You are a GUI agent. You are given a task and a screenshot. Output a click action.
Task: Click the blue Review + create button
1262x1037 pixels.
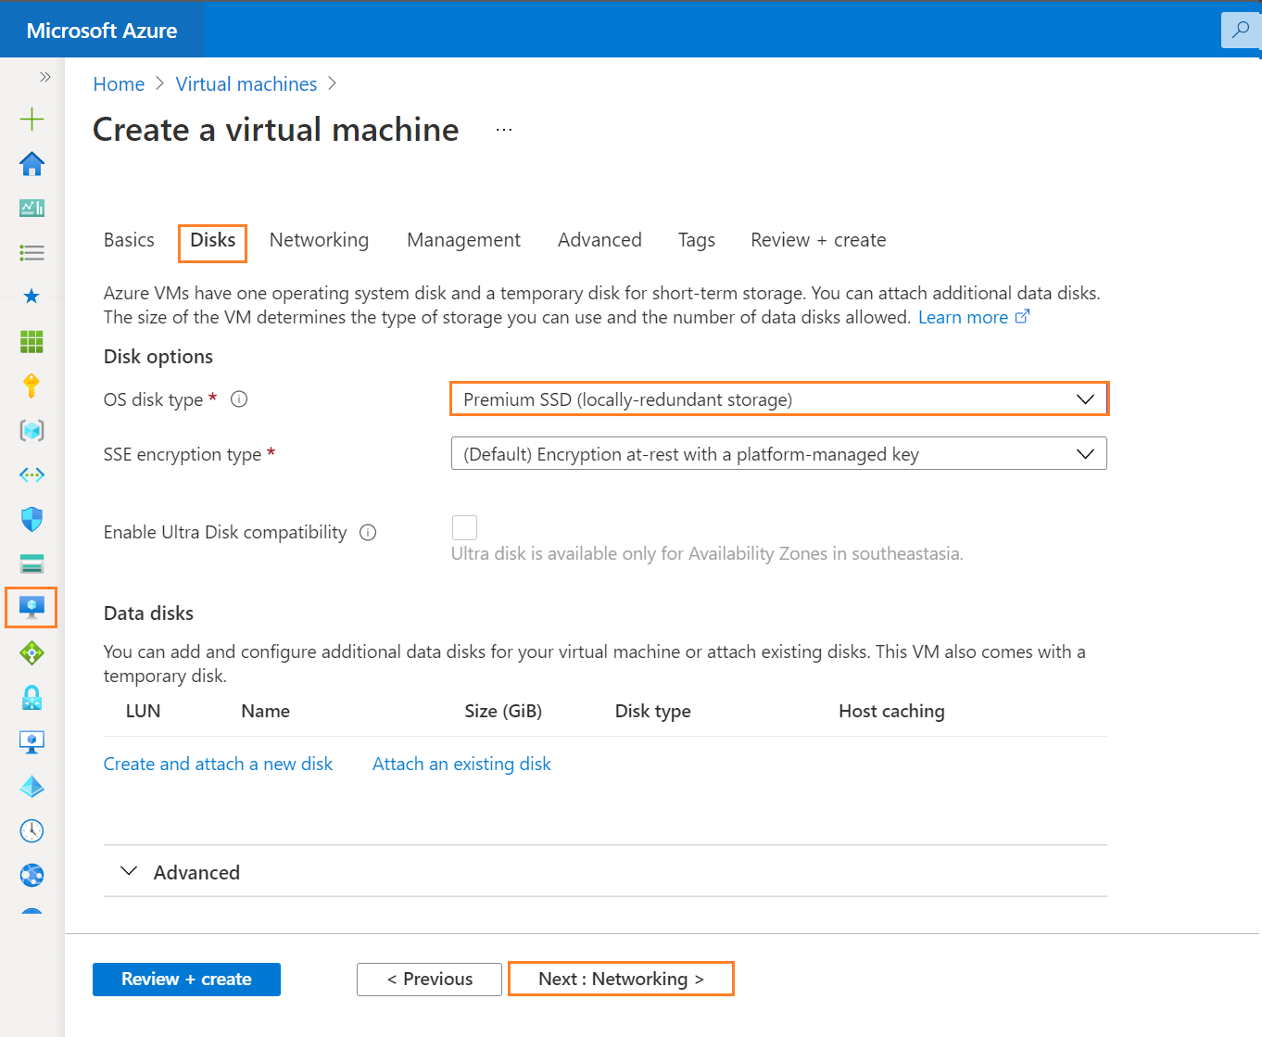click(x=186, y=980)
